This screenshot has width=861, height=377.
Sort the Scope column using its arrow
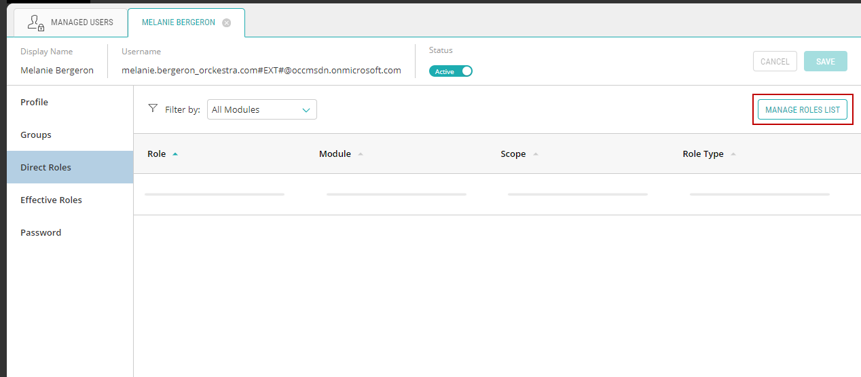click(536, 154)
